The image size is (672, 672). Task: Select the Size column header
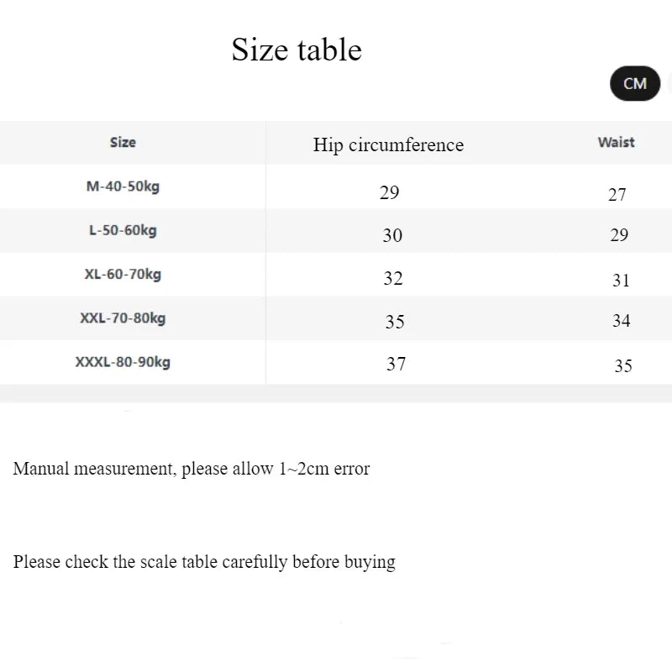pyautogui.click(x=123, y=143)
